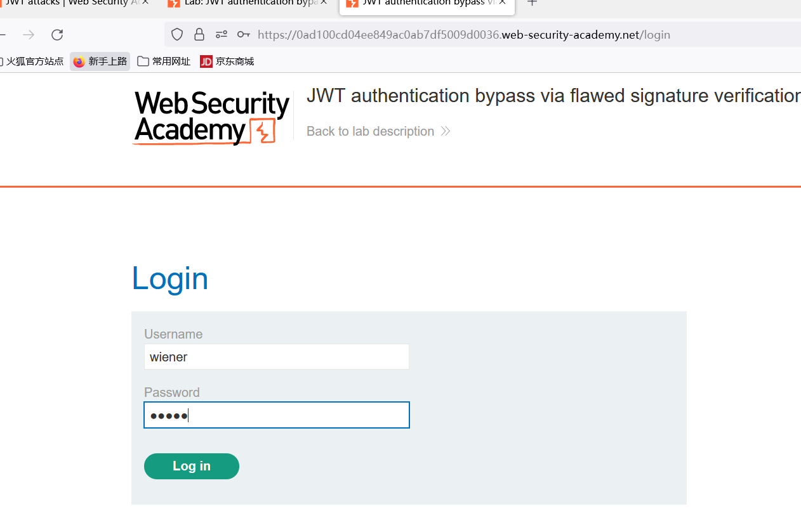The height and width of the screenshot is (511, 801).
Task: Switch to the Lab: JWT authentication tab
Action: (x=244, y=3)
